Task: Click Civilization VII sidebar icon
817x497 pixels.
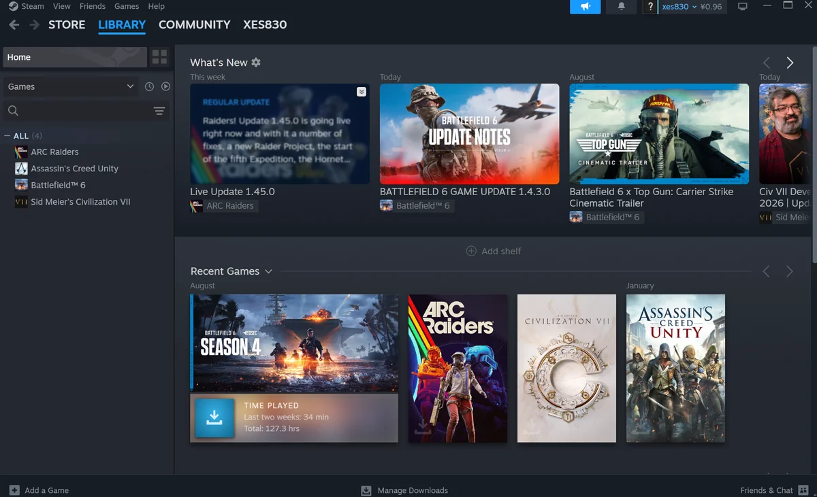Action: 21,202
